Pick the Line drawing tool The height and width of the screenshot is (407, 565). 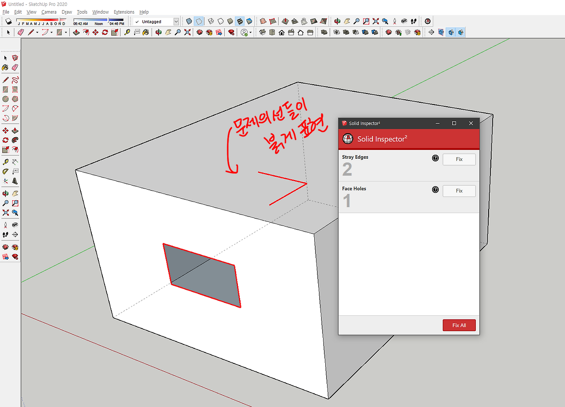pyautogui.click(x=31, y=32)
